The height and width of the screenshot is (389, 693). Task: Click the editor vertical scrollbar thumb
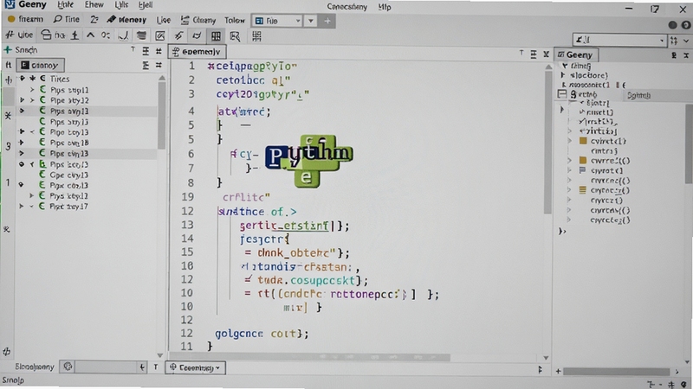pyautogui.click(x=548, y=141)
